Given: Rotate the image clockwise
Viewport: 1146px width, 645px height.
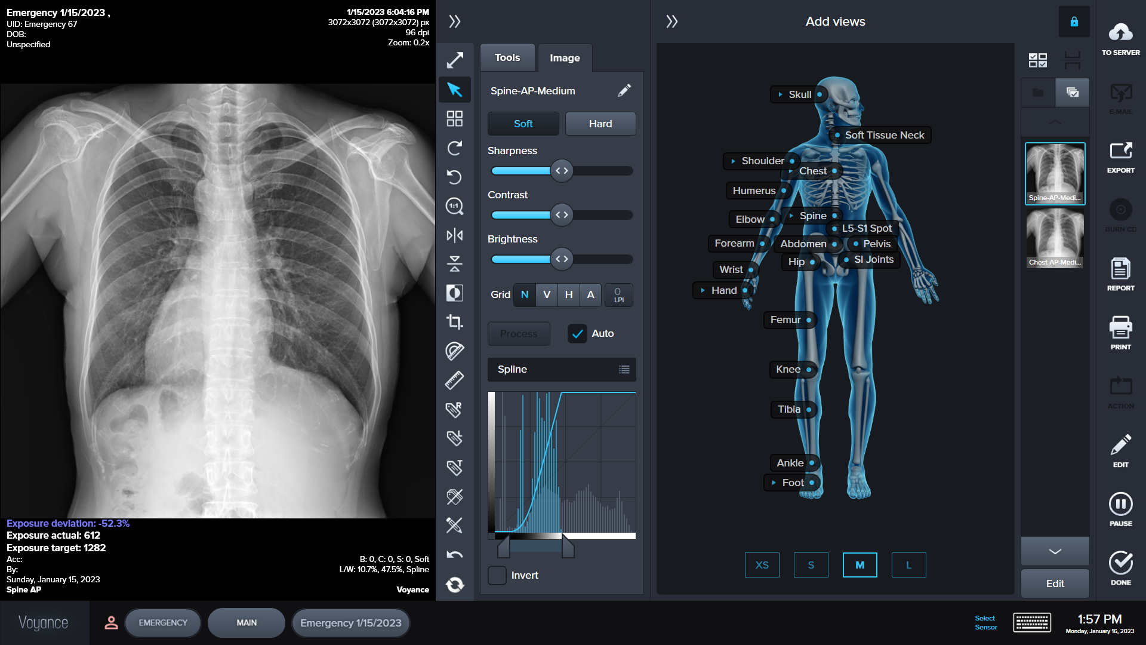Looking at the screenshot, I should click(x=455, y=148).
